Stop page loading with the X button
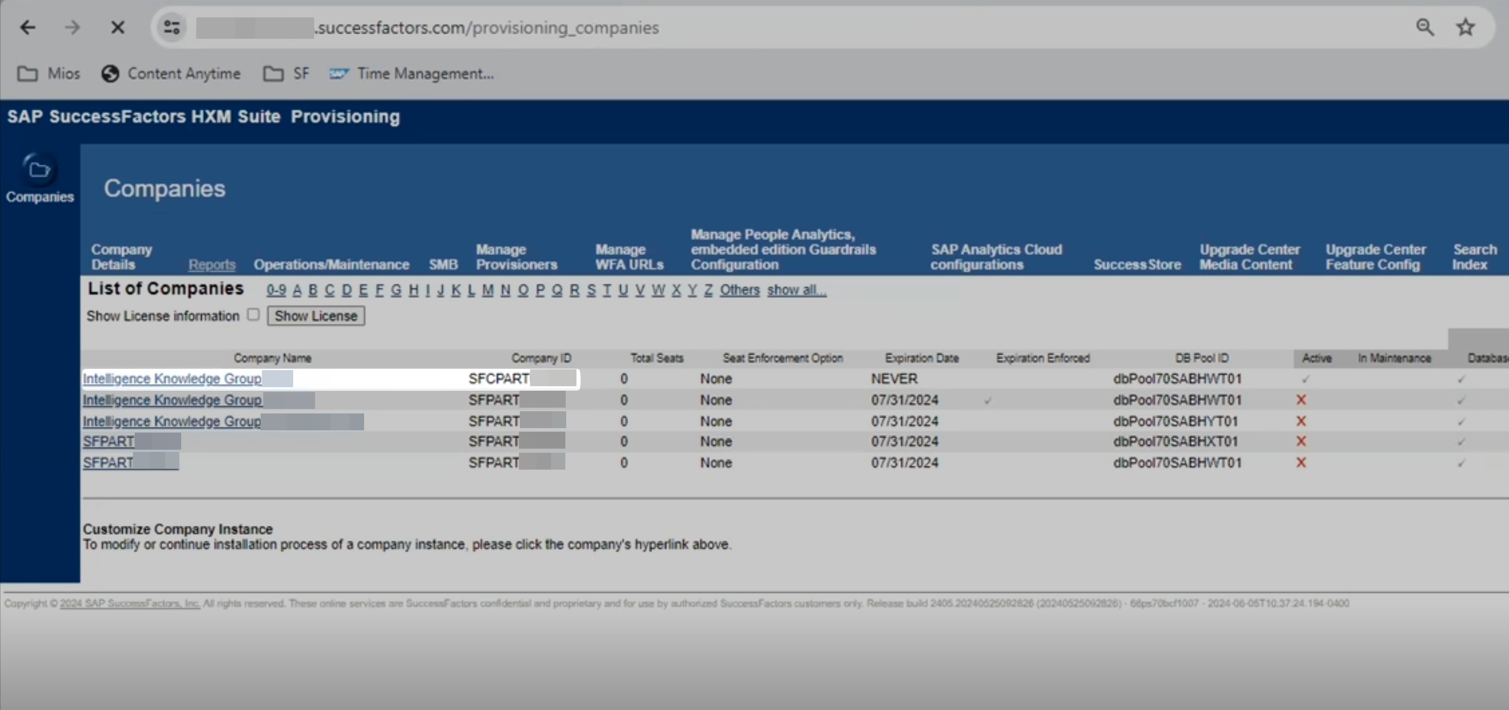 click(117, 27)
